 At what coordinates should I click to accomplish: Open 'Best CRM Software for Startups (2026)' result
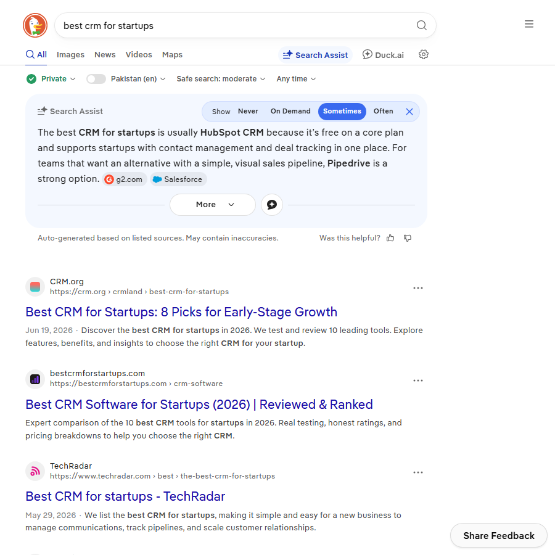tap(199, 405)
